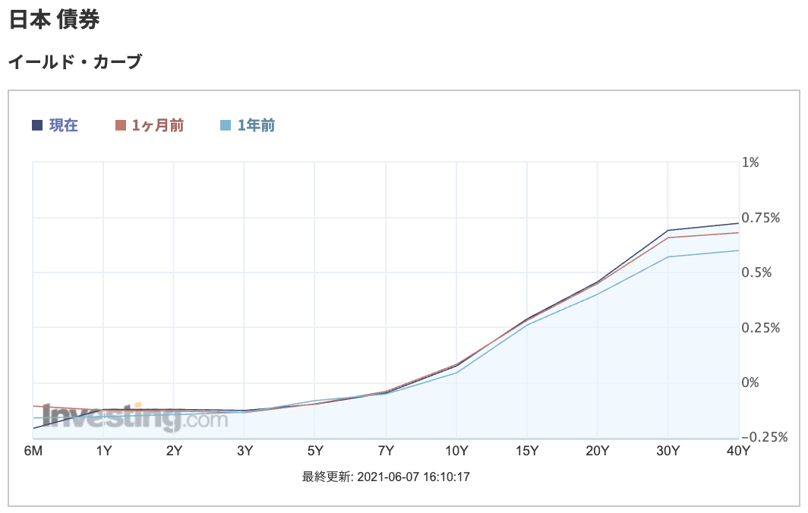Click the 最終更新 timestamp text
This screenshot has width=808, height=513.
coord(386,477)
